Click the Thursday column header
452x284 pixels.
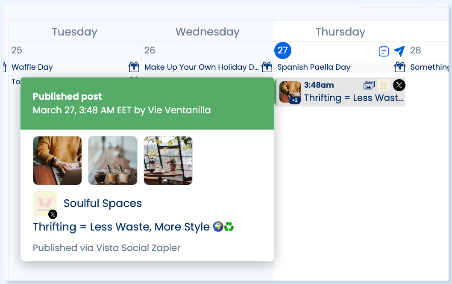340,32
